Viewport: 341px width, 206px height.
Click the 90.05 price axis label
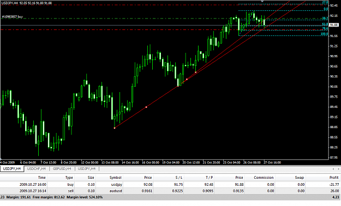(333, 87)
